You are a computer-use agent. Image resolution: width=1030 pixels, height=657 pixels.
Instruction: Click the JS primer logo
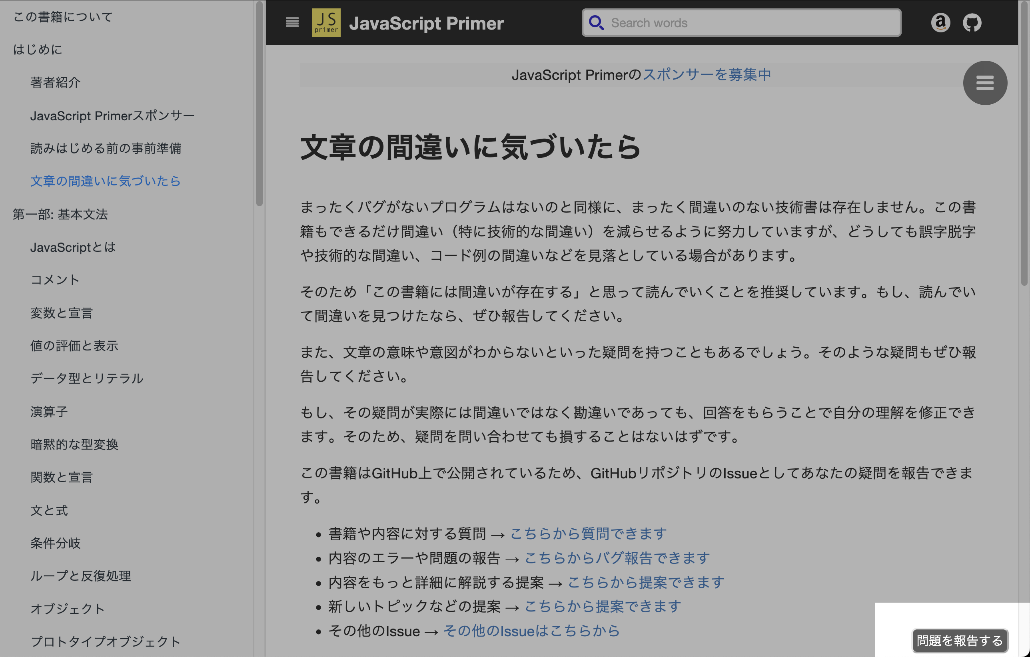pos(326,22)
